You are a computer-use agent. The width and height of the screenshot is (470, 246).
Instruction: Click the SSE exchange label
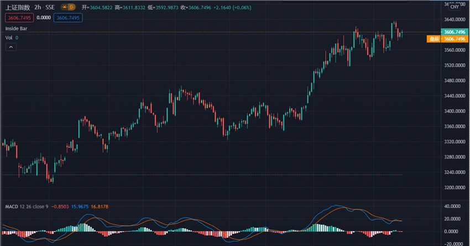(50, 8)
